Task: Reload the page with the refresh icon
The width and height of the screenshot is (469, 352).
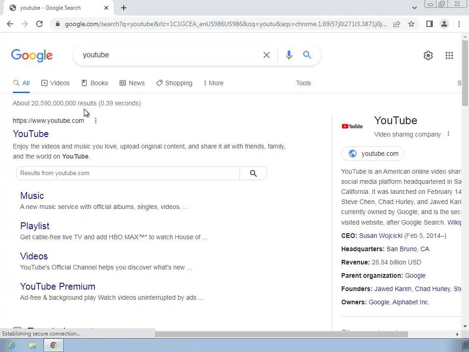Action: tap(39, 24)
